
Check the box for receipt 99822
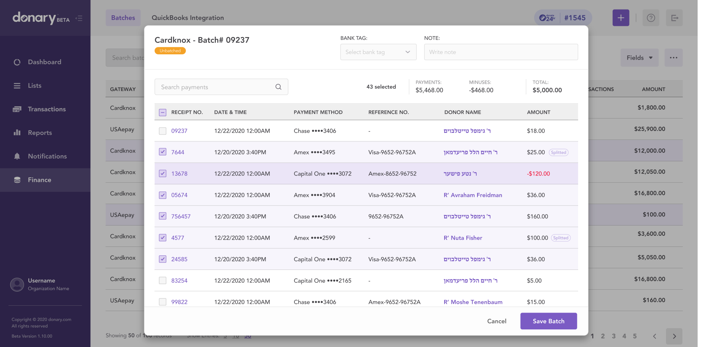163,302
